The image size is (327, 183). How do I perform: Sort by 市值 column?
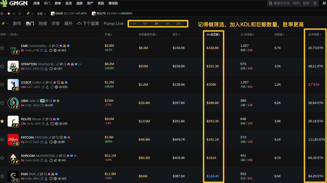[108, 35]
